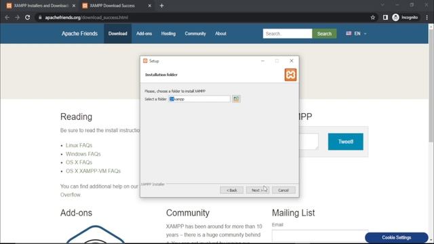The image size is (434, 244).
Task: Open Chrome three-dot menu
Action: (427, 18)
